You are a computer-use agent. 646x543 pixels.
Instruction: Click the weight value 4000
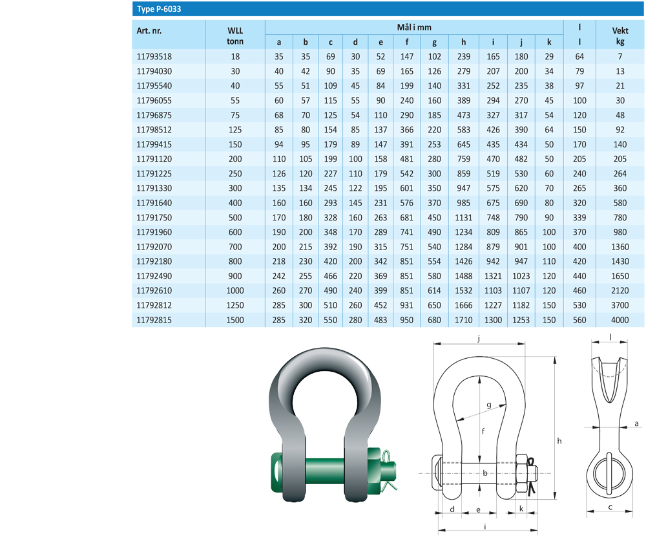coord(620,320)
